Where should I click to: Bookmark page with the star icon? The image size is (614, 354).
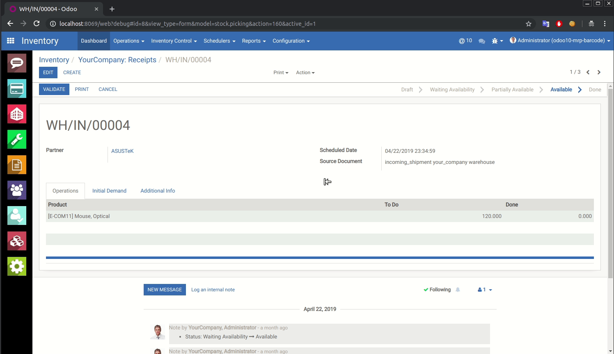point(529,24)
